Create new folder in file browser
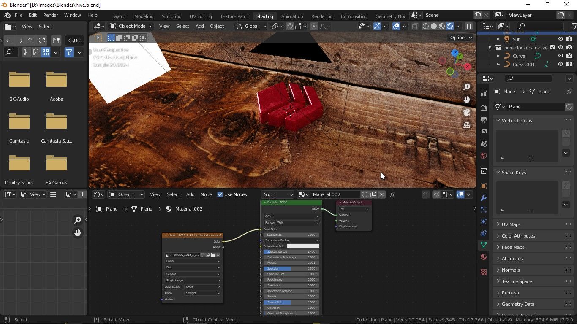Screen dimensions: 577x324 click(x=56, y=40)
